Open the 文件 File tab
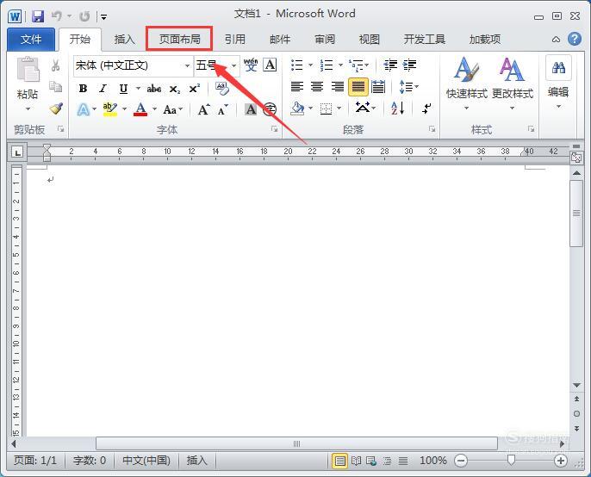This screenshot has height=477, width=591. (x=31, y=39)
